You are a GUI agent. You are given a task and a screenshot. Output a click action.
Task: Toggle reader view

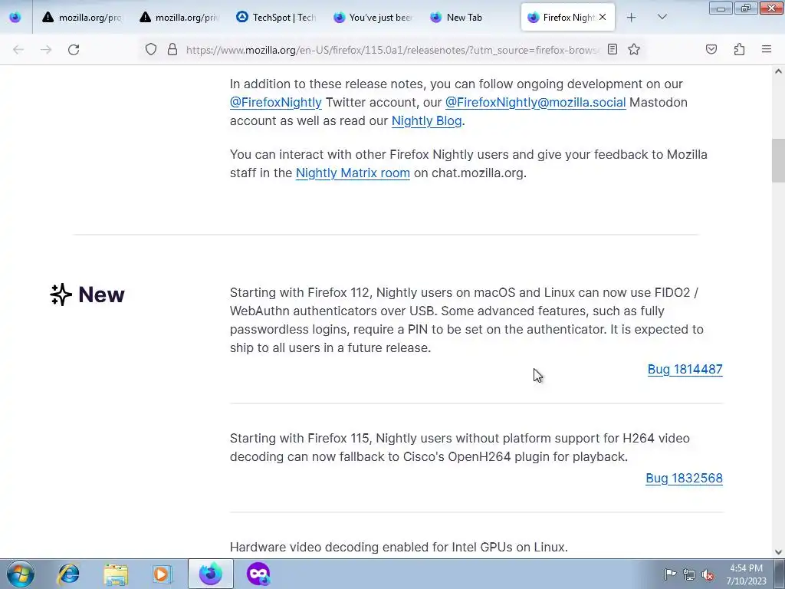613,49
